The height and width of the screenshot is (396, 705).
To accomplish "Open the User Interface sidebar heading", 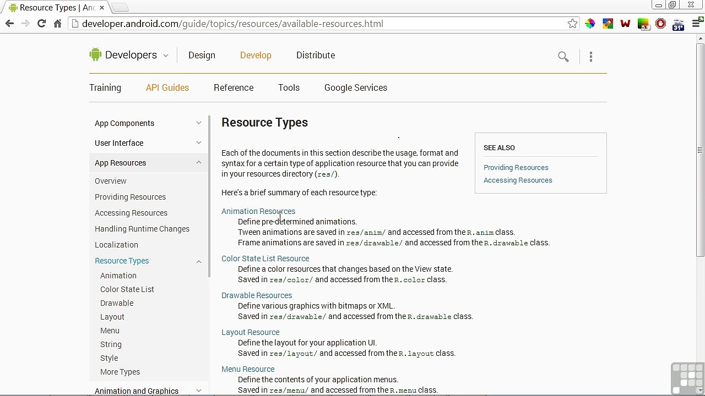I will pos(119,143).
